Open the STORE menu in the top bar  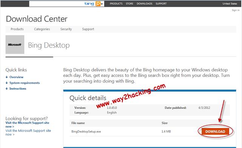click(x=129, y=3)
